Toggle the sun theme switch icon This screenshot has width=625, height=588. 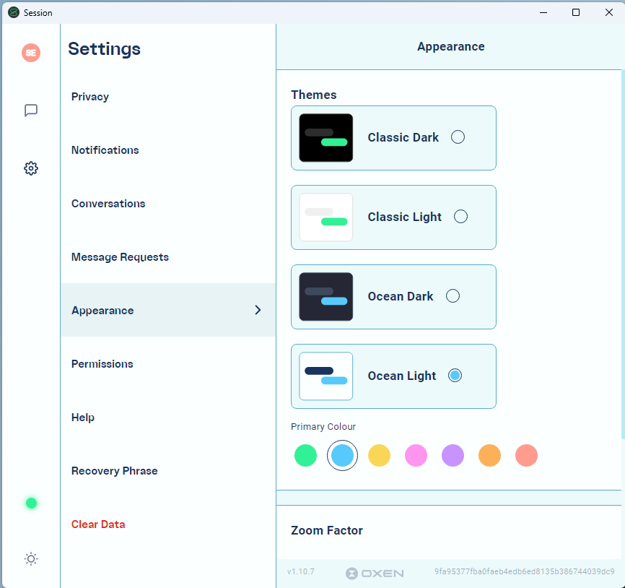click(x=31, y=559)
